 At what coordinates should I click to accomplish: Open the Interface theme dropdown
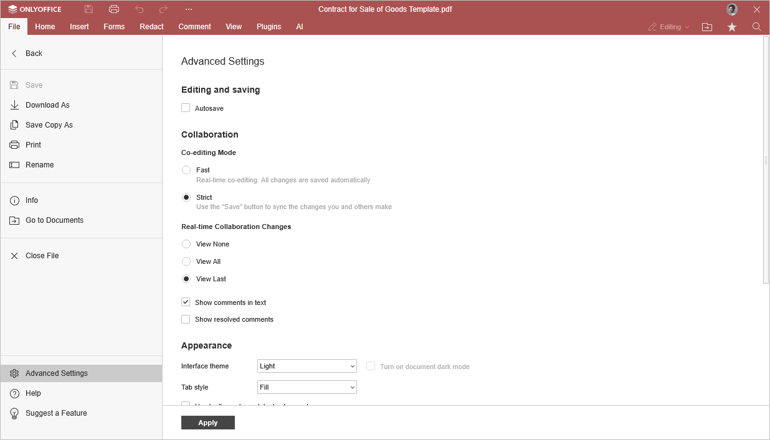point(307,366)
